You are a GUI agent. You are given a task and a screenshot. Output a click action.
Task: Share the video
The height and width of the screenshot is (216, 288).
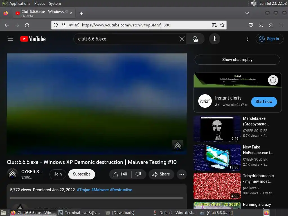(x=161, y=174)
